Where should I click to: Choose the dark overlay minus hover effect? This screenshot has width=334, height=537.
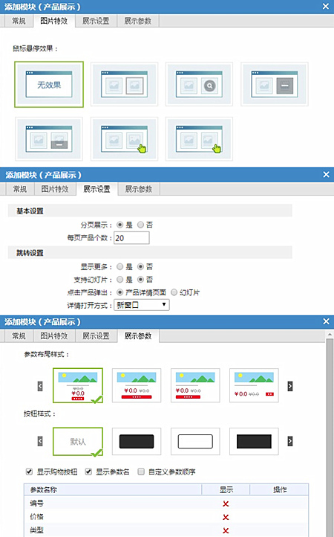point(274,84)
